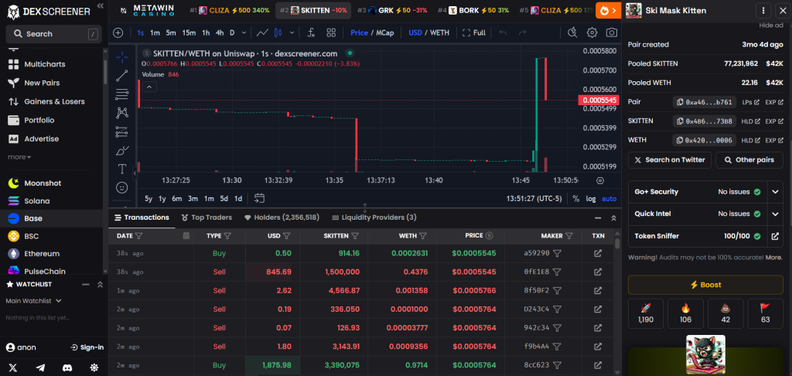Open the Fibonacci retracement tool
Screen dimensions: 792x376
click(x=121, y=94)
